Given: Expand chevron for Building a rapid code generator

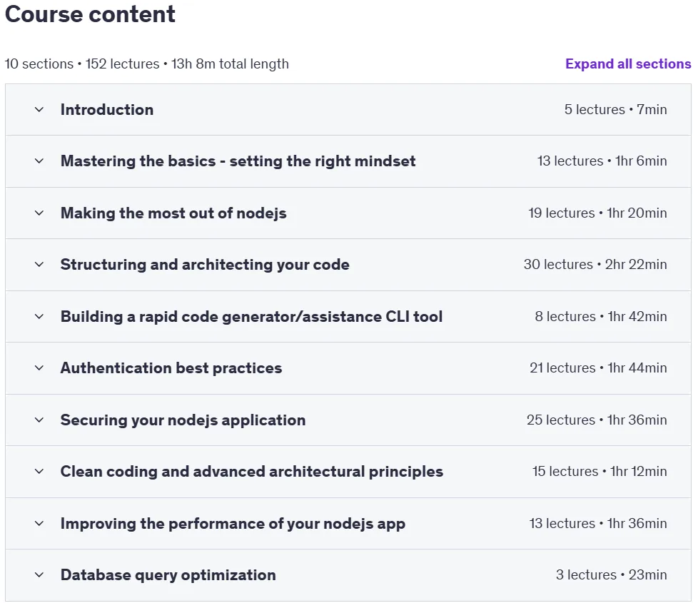Looking at the screenshot, I should tap(39, 316).
